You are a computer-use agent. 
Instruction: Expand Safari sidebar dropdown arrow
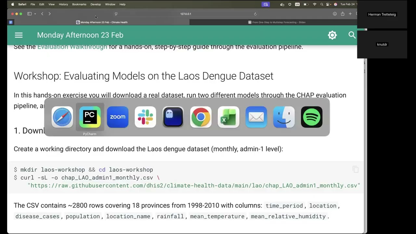point(35,14)
